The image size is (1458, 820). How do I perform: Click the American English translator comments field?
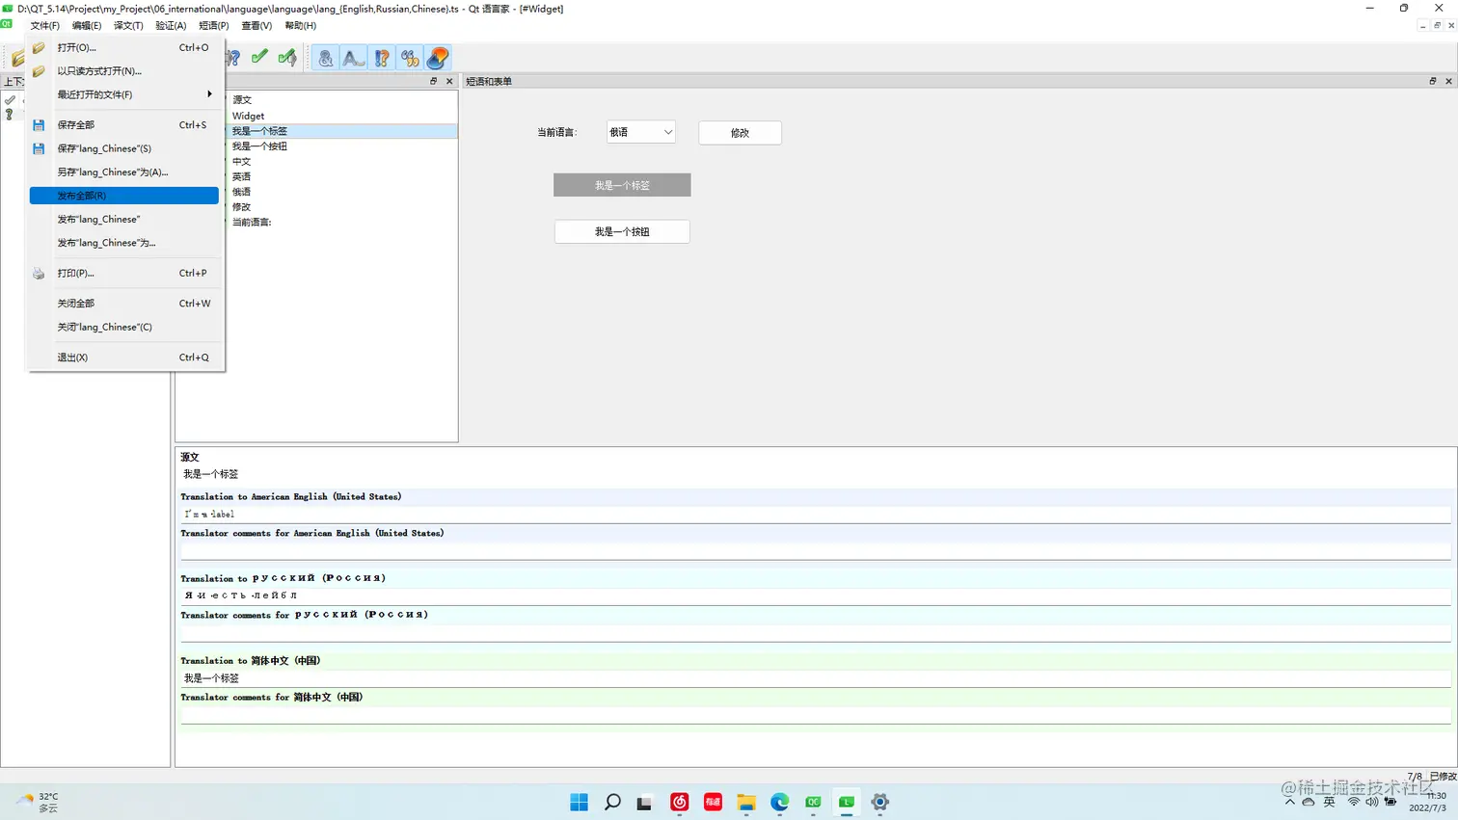tap(816, 551)
